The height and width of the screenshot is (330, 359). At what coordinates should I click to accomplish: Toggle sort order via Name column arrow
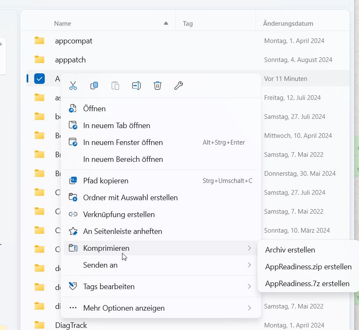tap(166, 23)
